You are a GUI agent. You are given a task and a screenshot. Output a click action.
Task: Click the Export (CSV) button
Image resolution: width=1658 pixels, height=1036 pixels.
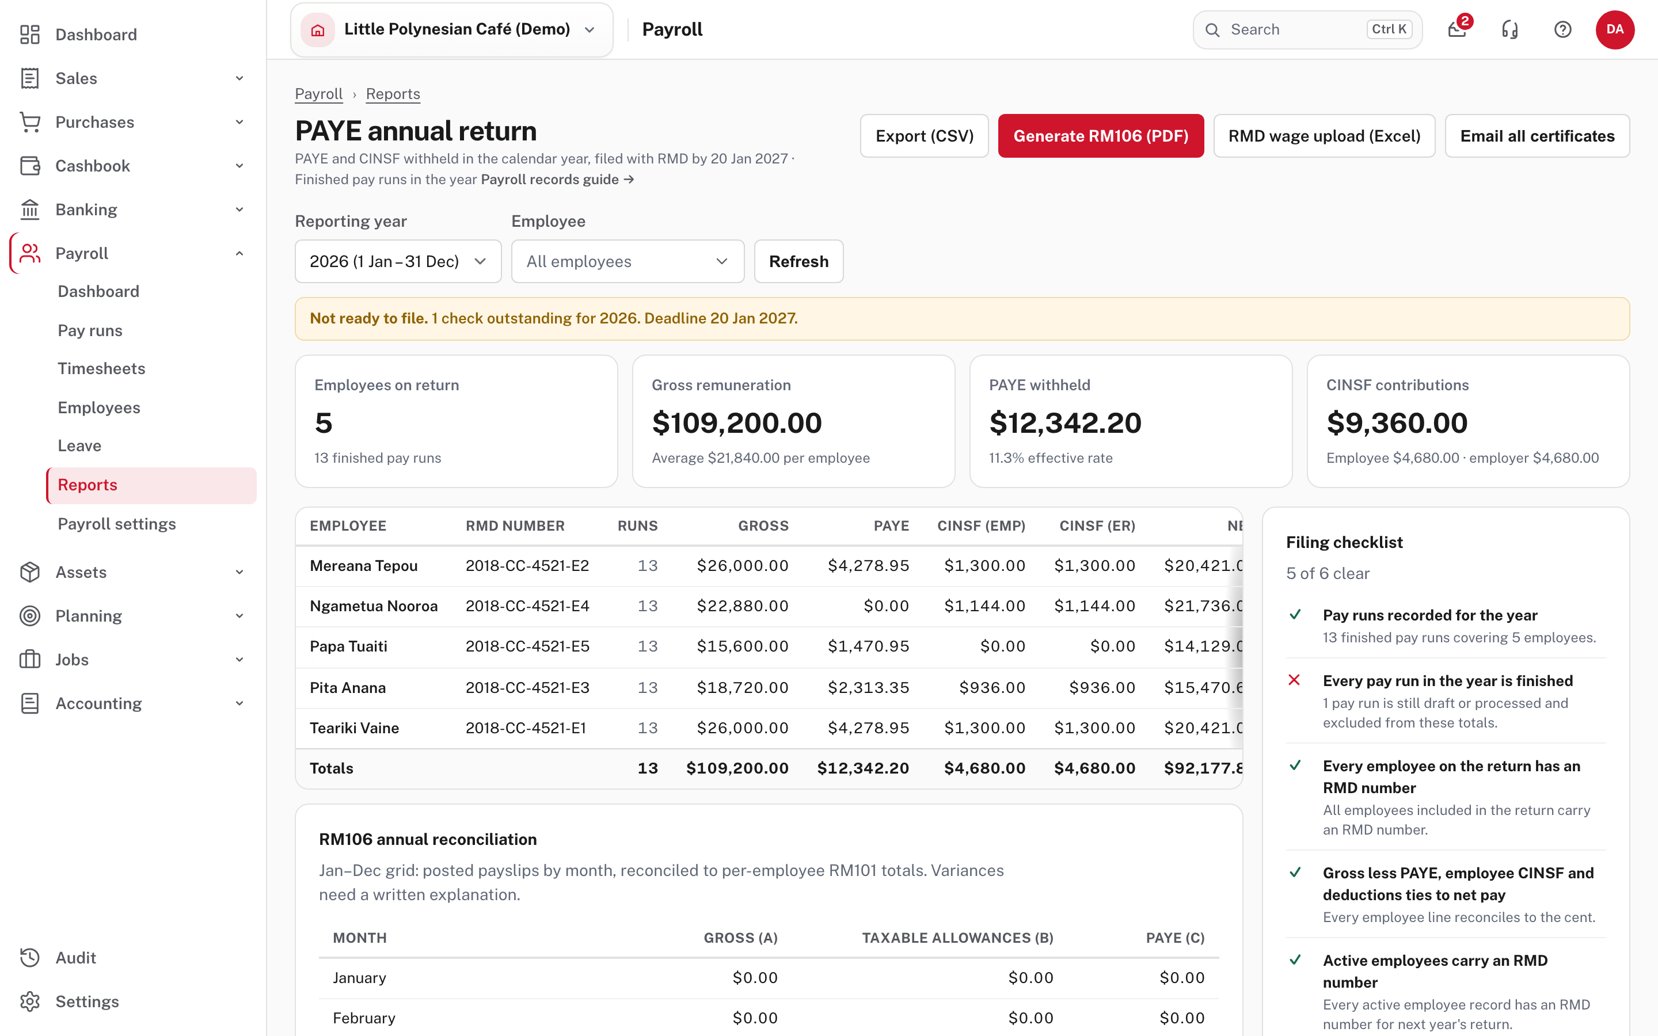(x=924, y=136)
